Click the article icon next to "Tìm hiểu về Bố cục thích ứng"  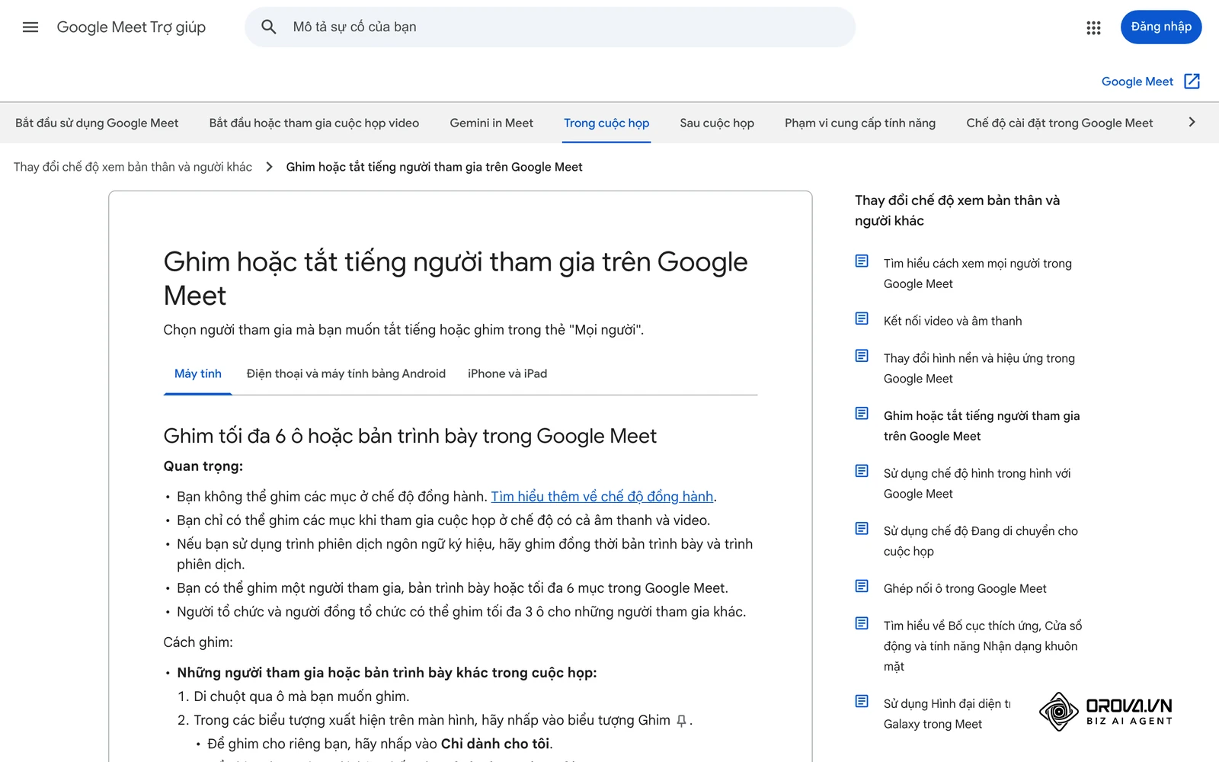tap(862, 623)
